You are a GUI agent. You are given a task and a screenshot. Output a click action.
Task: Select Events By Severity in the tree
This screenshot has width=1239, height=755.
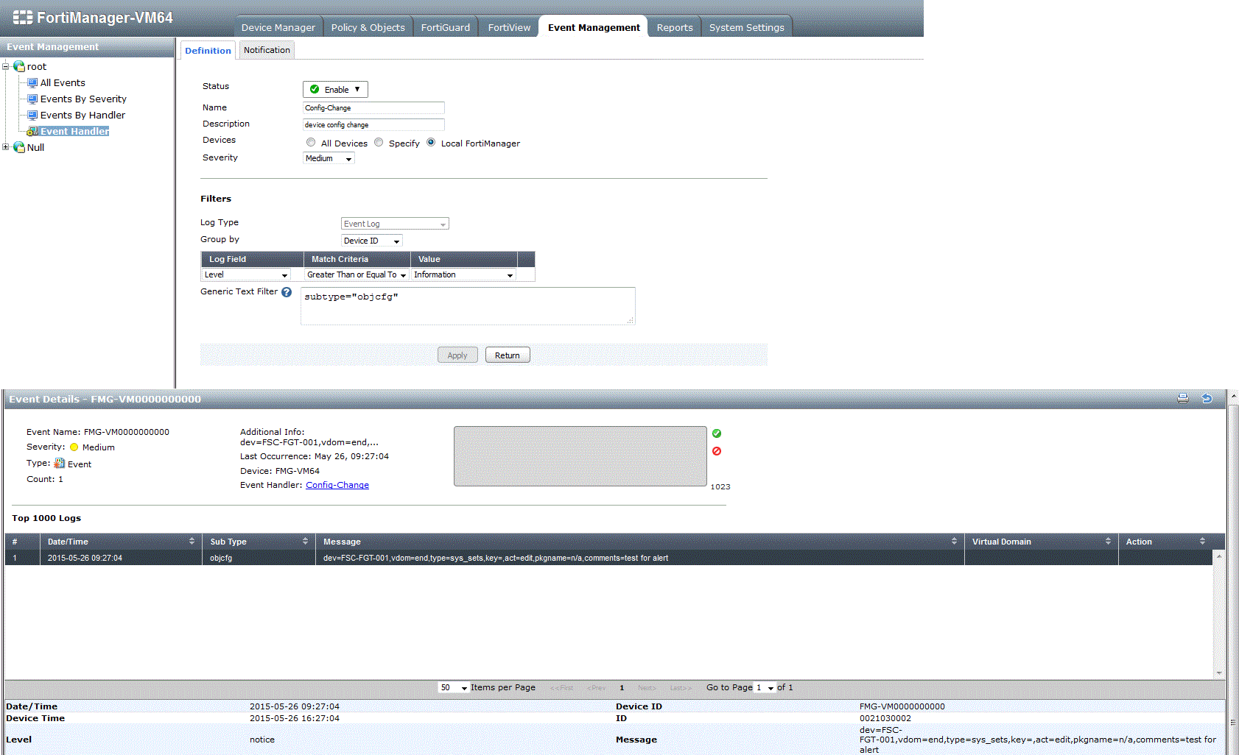(83, 99)
